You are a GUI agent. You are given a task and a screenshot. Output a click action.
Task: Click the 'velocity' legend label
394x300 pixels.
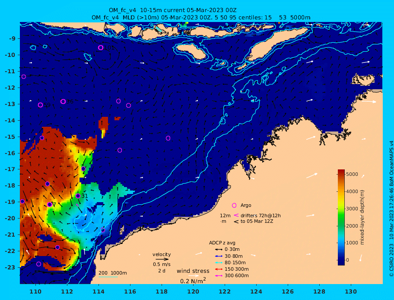click(x=162, y=254)
